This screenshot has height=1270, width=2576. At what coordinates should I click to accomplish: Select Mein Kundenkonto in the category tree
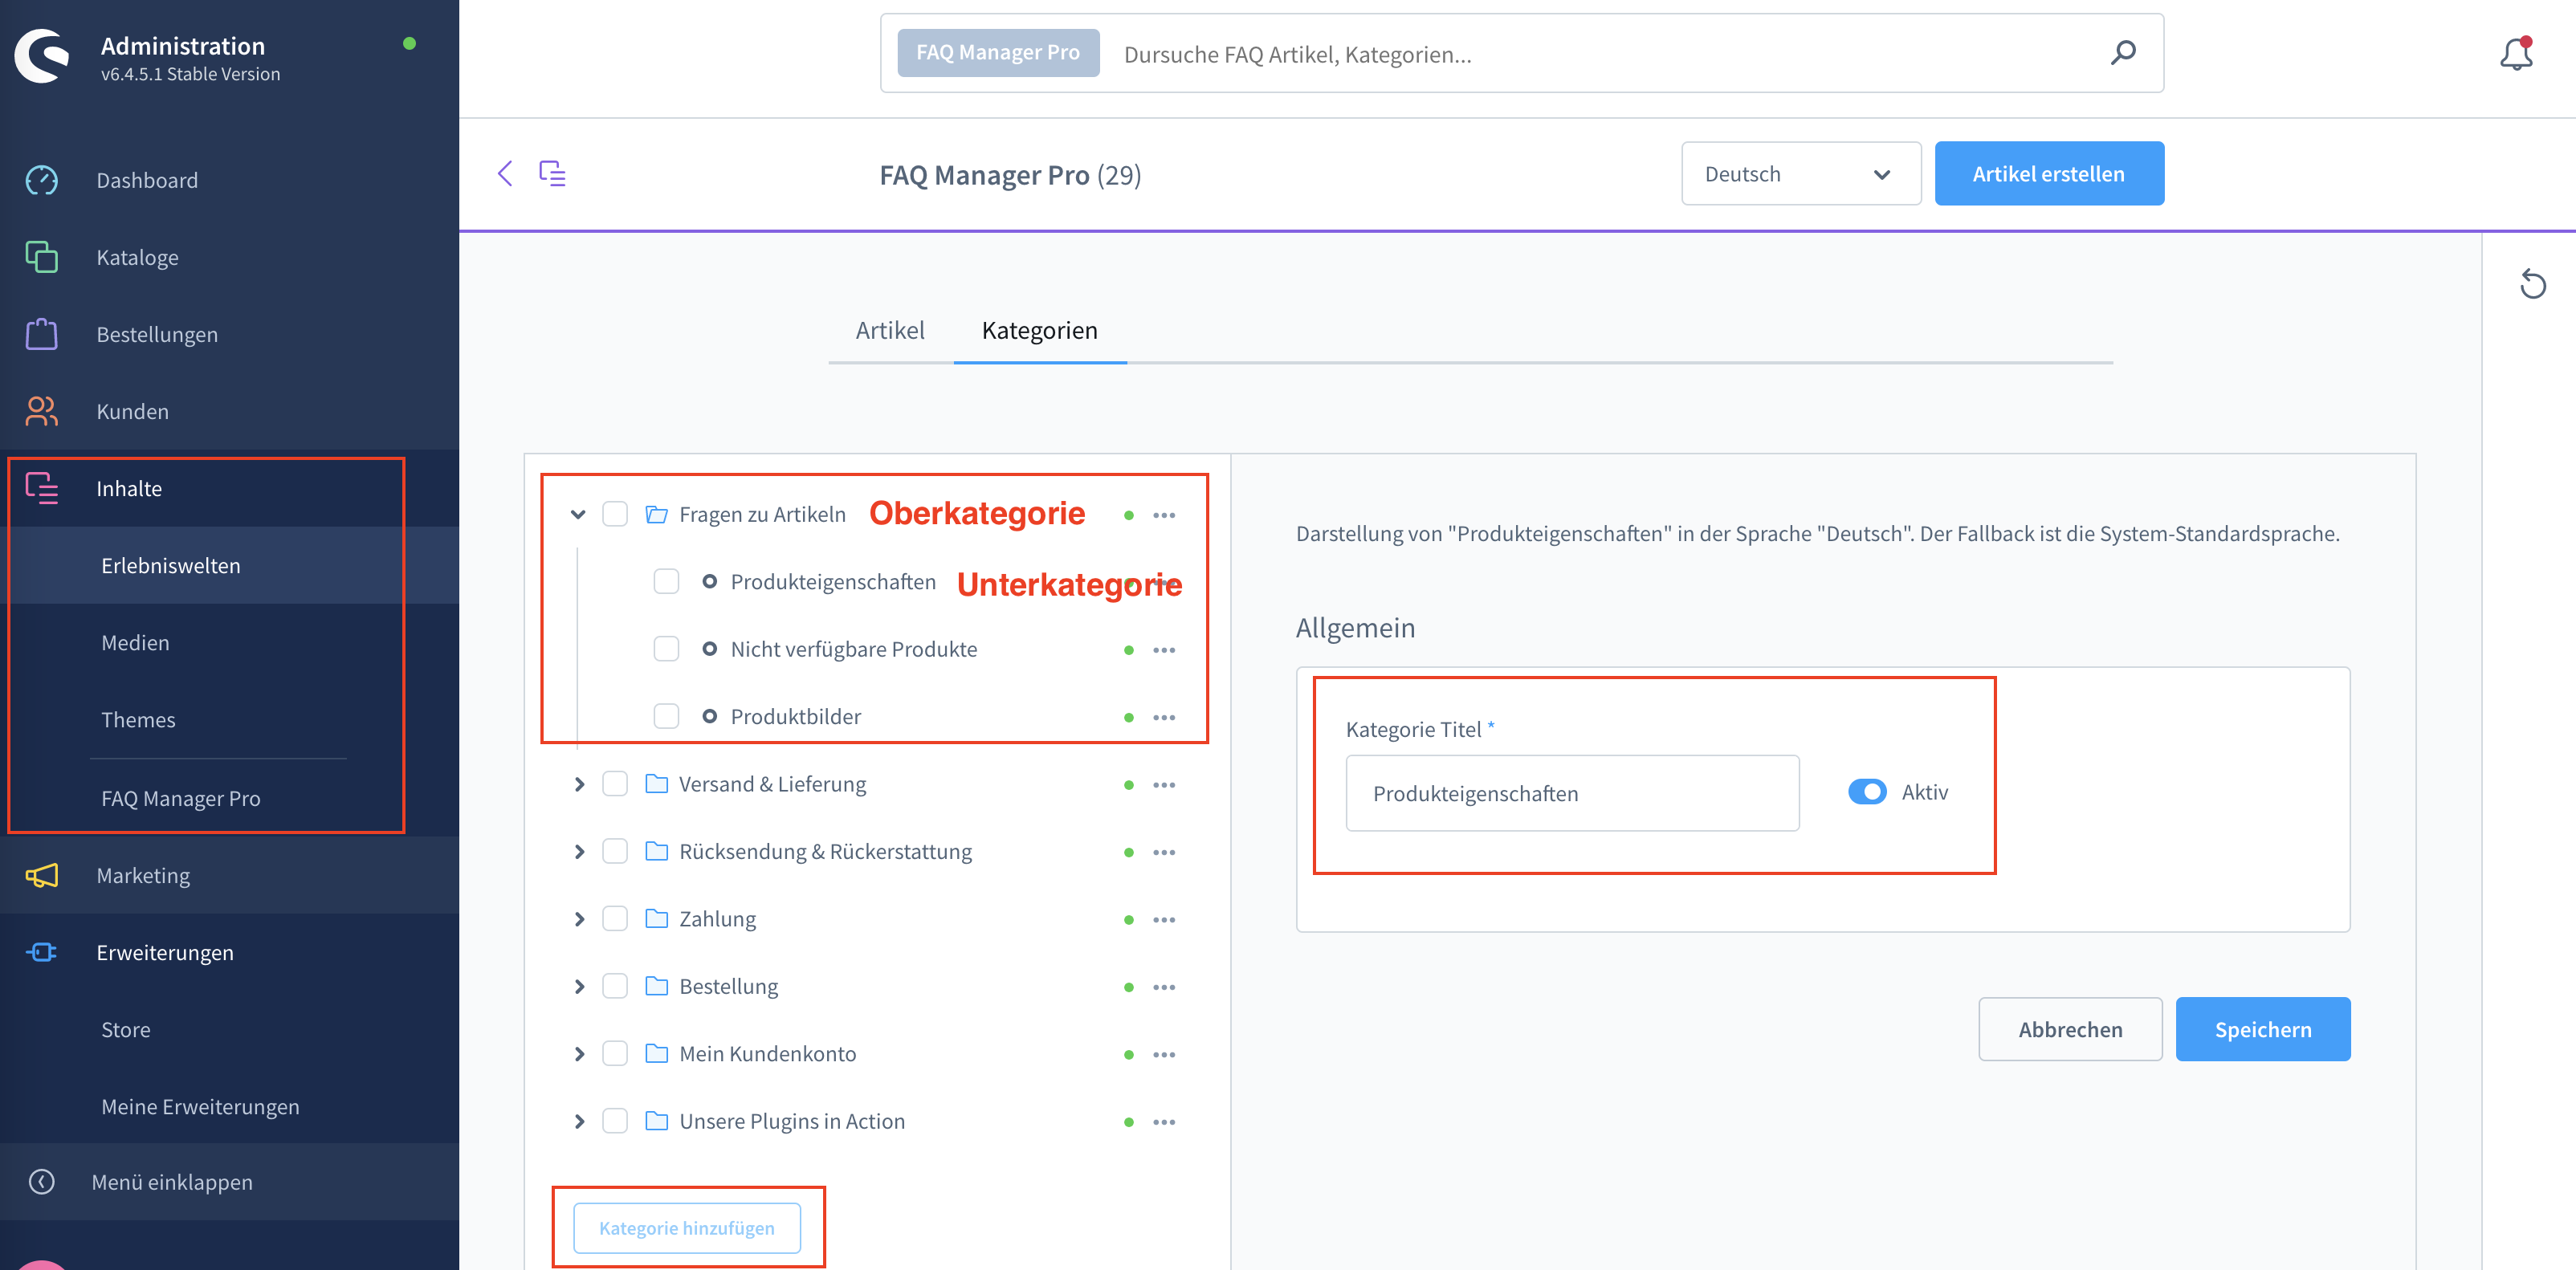767,1054
